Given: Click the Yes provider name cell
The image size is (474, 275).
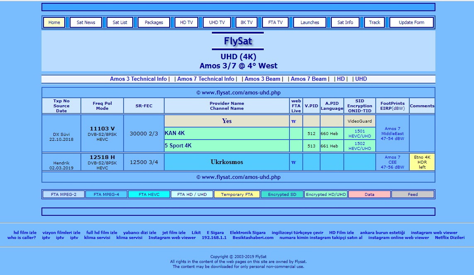Looking at the screenshot, I should pyautogui.click(x=227, y=121).
